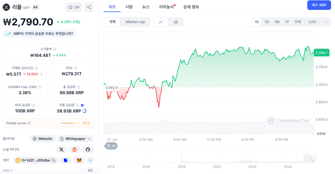
Task: Click the info icon beside FDV
Action: click(76, 68)
